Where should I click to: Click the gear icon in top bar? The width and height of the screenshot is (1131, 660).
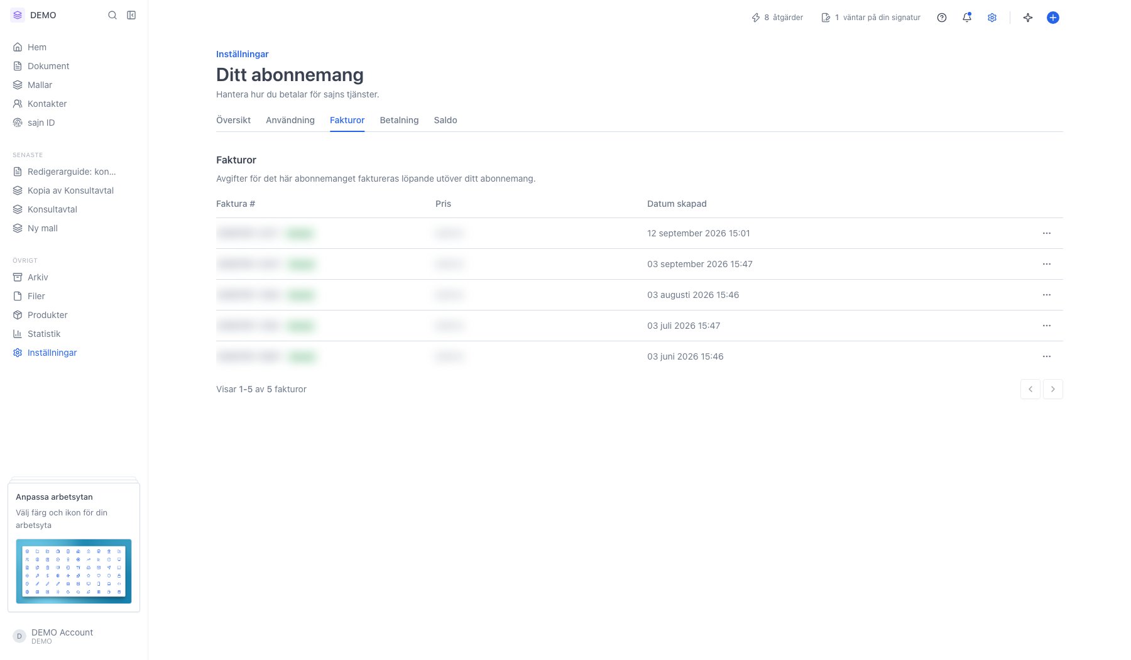pyautogui.click(x=992, y=18)
